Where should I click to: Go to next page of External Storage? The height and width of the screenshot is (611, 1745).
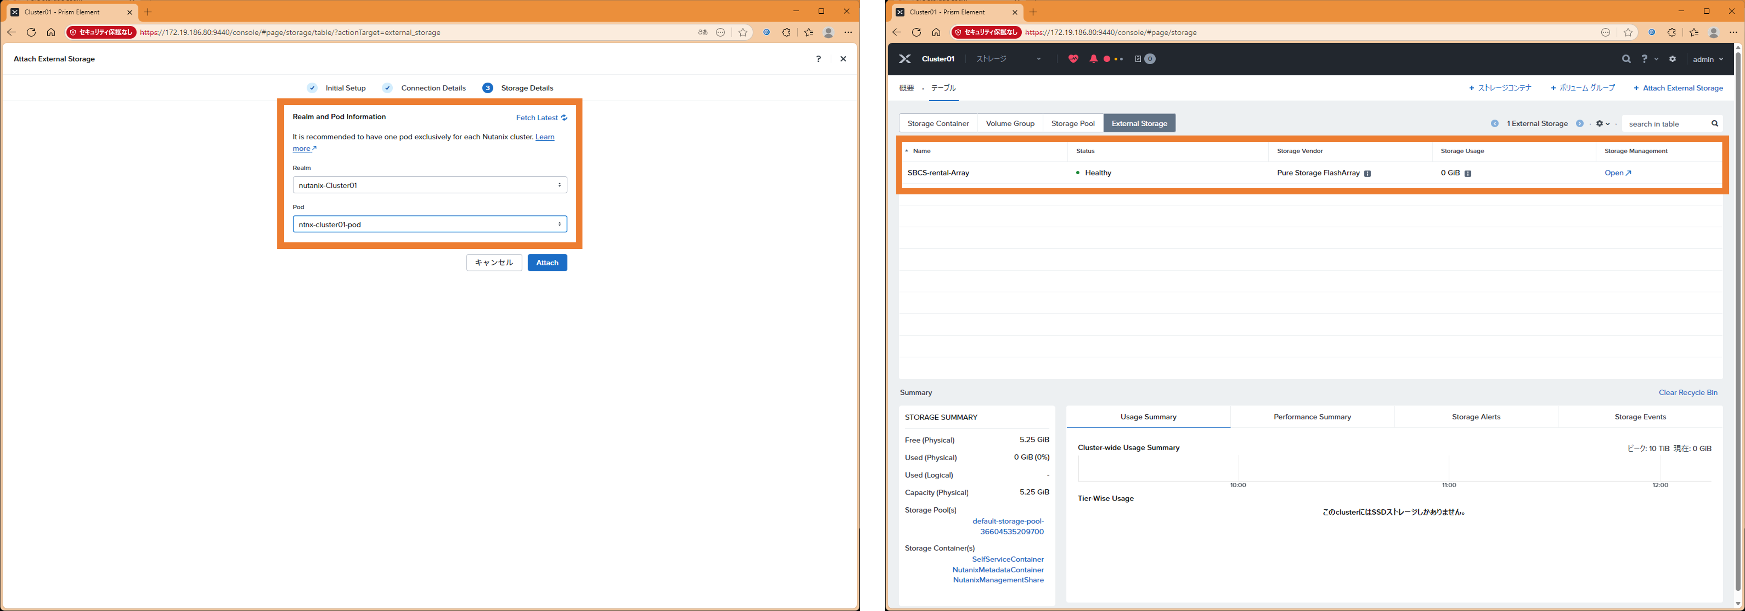pos(1580,124)
